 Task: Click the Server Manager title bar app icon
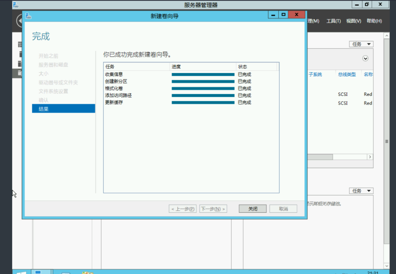(x=16, y=5)
